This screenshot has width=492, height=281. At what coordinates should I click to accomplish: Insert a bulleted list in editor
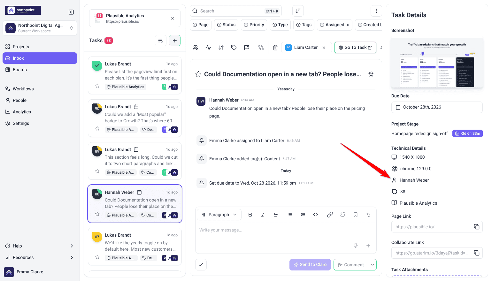[x=290, y=215]
